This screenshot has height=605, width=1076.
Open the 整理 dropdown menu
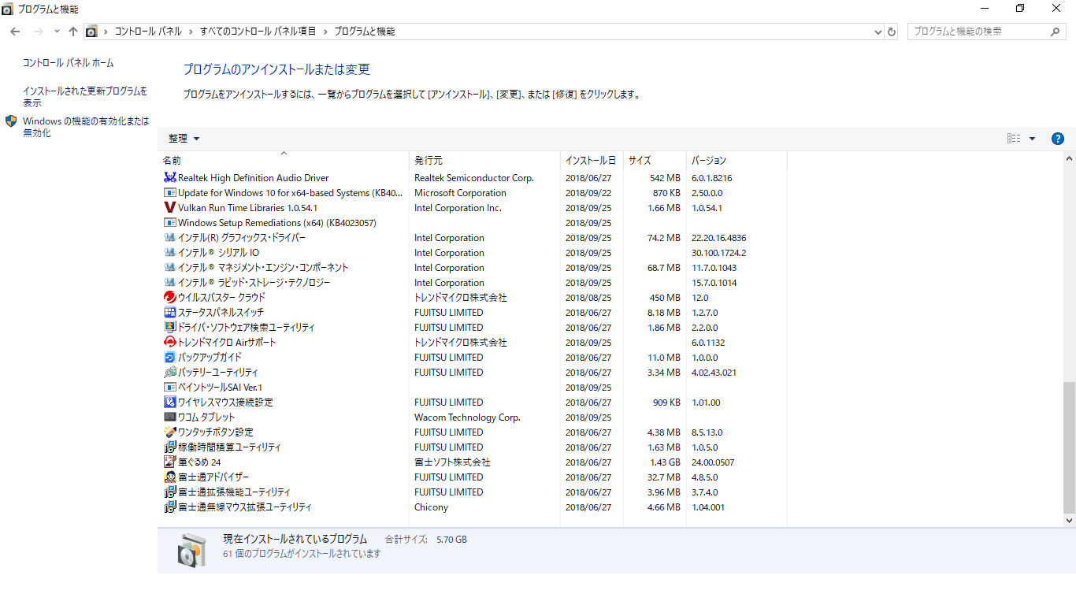(184, 139)
